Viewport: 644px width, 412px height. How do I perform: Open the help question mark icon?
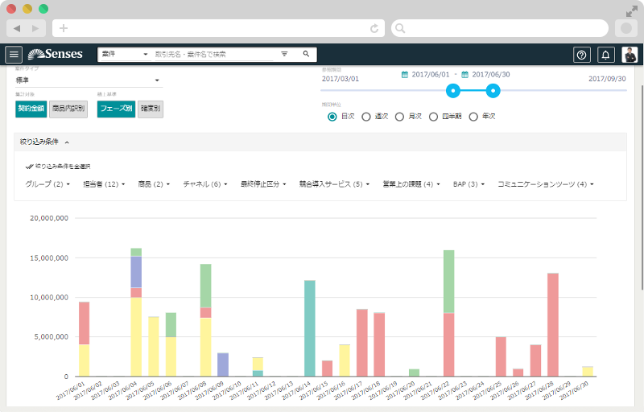tap(581, 55)
